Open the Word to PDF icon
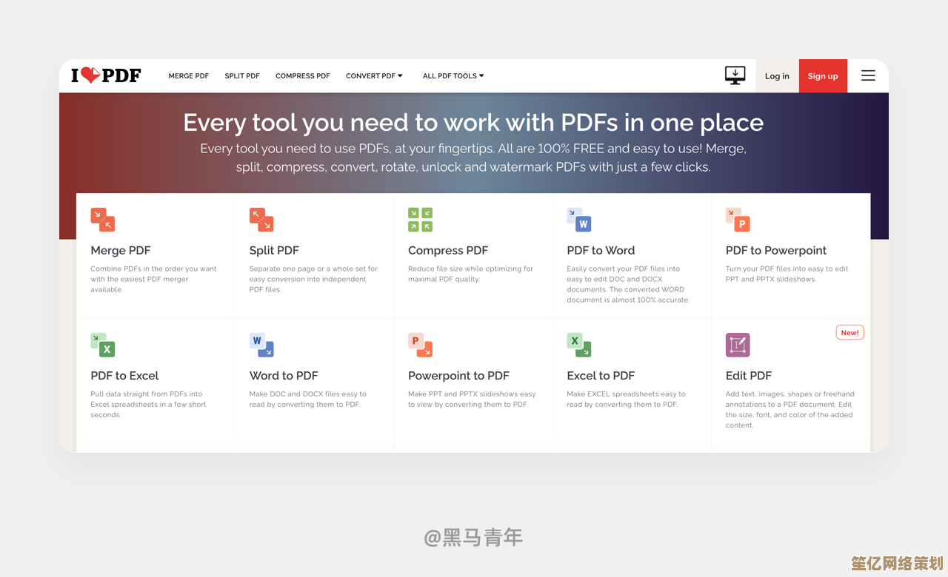Screen dimensions: 948x577 pos(261,345)
